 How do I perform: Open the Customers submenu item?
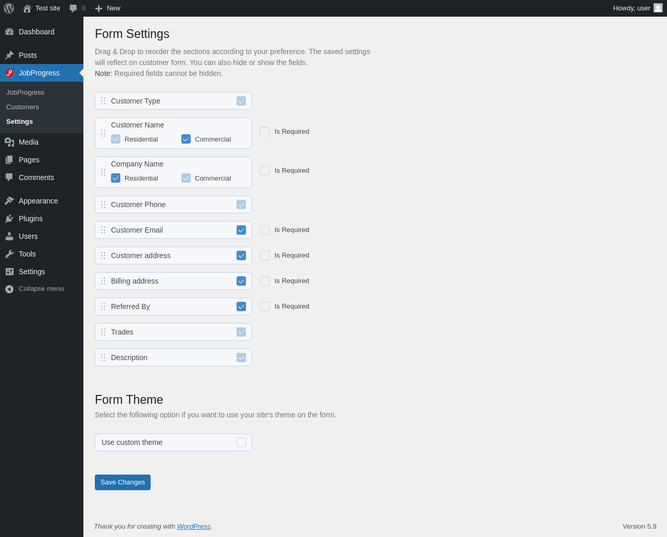click(22, 107)
